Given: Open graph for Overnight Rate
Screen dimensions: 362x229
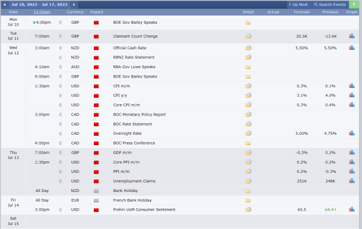Looking at the screenshot, I should coord(352,134).
